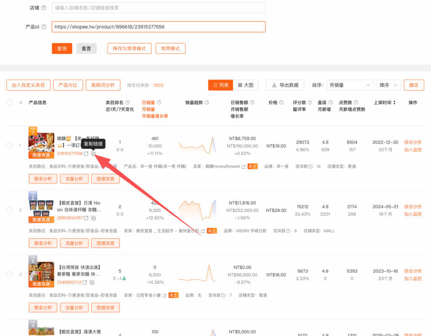Switch to 列表 view tab
The width and height of the screenshot is (431, 336).
[221, 85]
